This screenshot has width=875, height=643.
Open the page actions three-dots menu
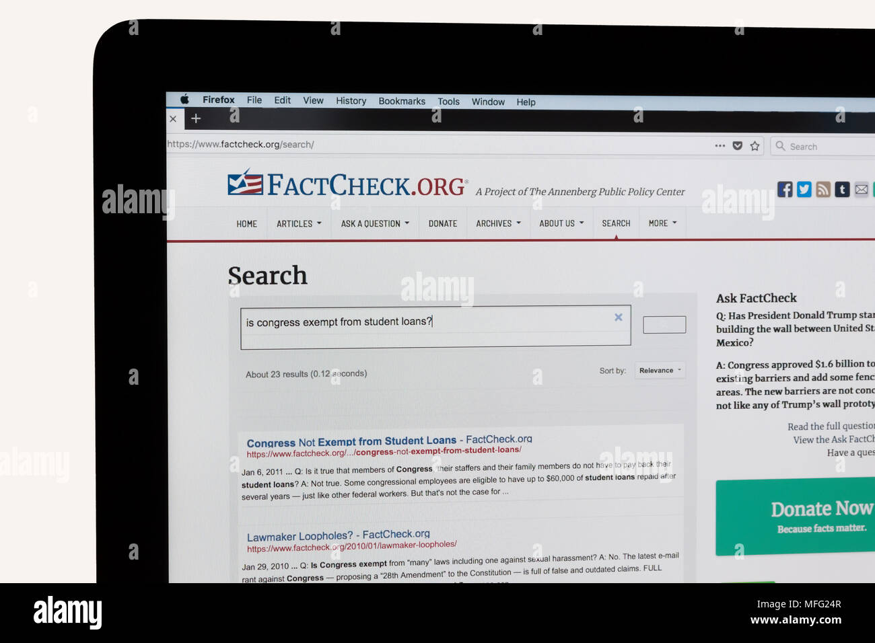720,145
